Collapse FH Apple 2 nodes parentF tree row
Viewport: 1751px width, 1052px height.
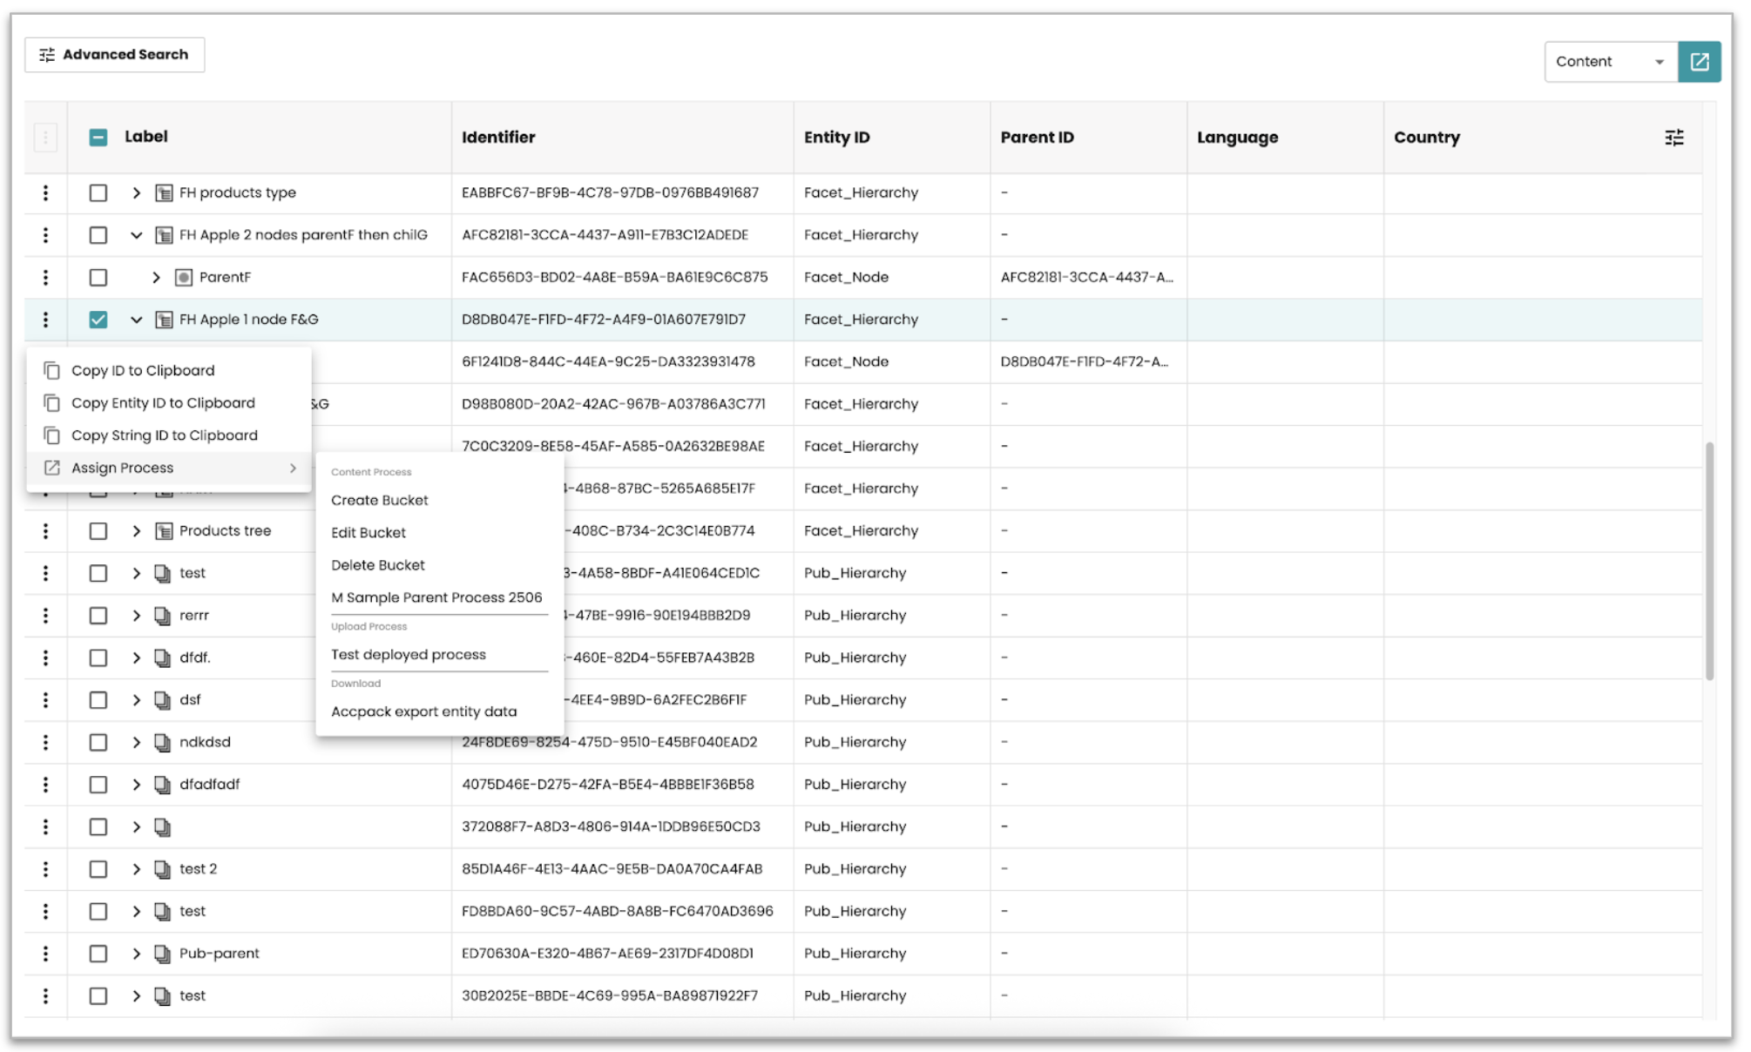click(137, 235)
